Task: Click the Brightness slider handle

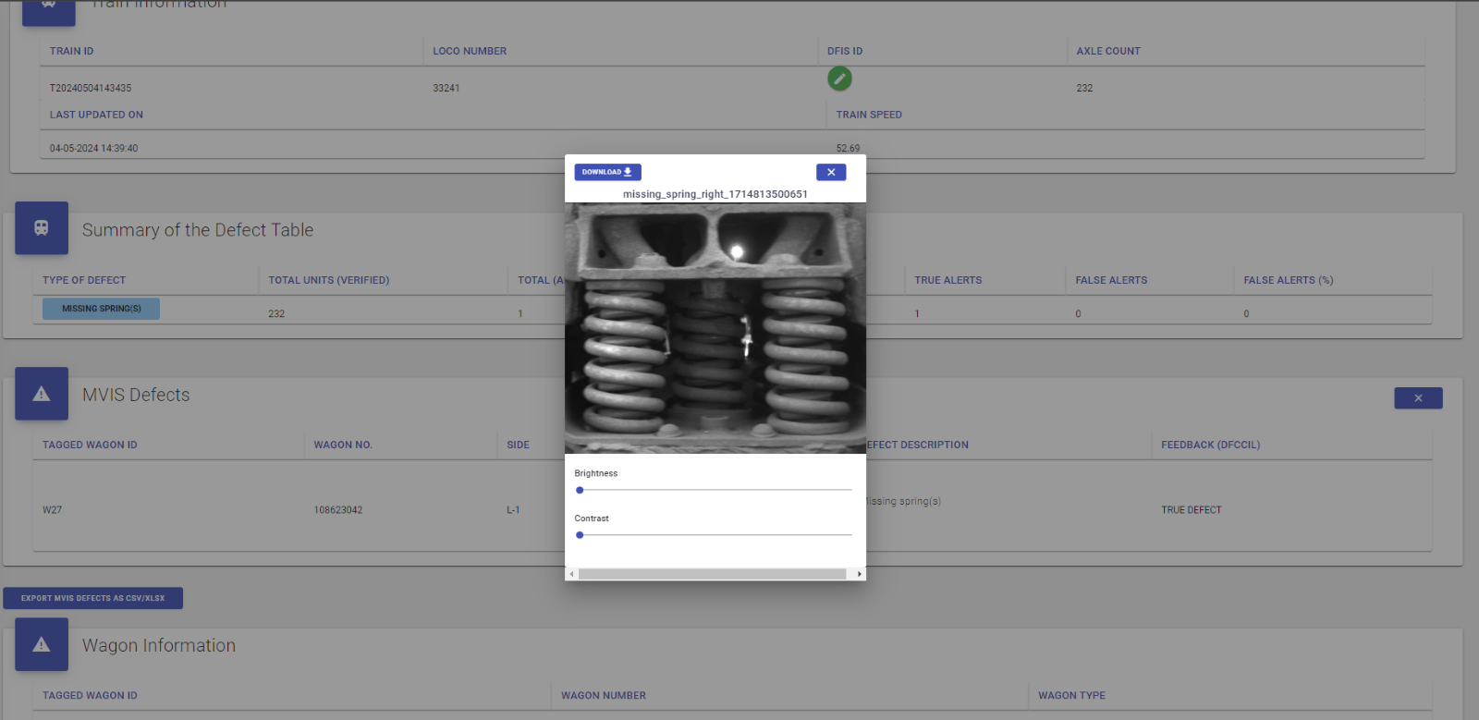Action: coord(580,490)
